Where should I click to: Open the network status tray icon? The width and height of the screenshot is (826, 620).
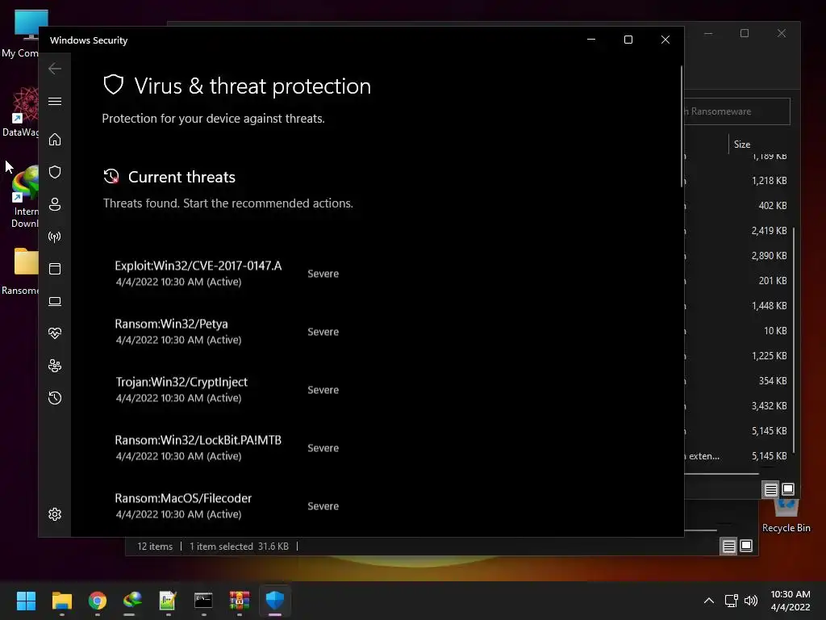pyautogui.click(x=731, y=601)
